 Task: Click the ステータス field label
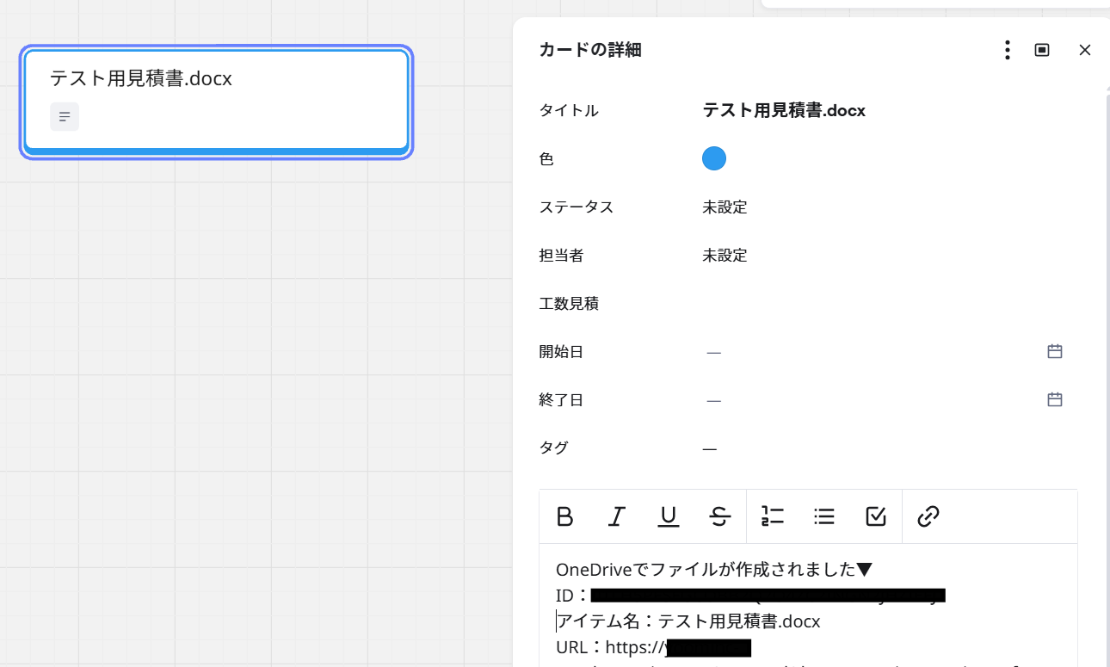(x=577, y=207)
